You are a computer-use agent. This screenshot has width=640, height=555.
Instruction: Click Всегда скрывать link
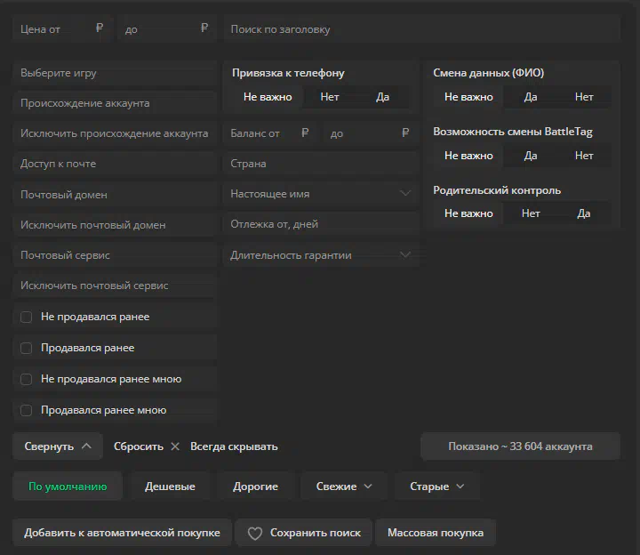tap(234, 446)
